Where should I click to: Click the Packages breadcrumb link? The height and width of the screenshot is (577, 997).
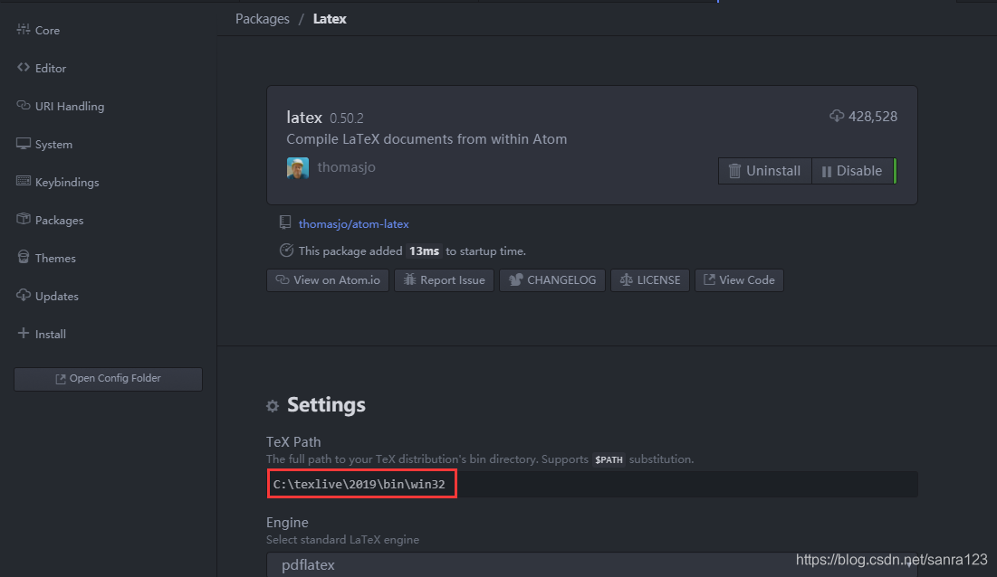[x=263, y=19]
